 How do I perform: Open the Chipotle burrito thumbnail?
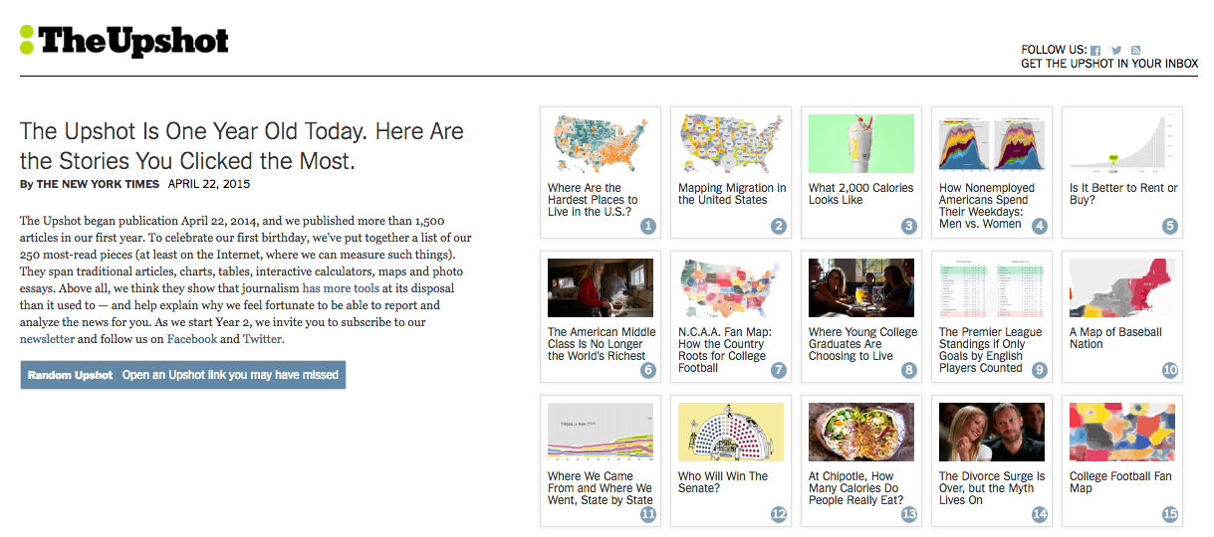pos(860,432)
